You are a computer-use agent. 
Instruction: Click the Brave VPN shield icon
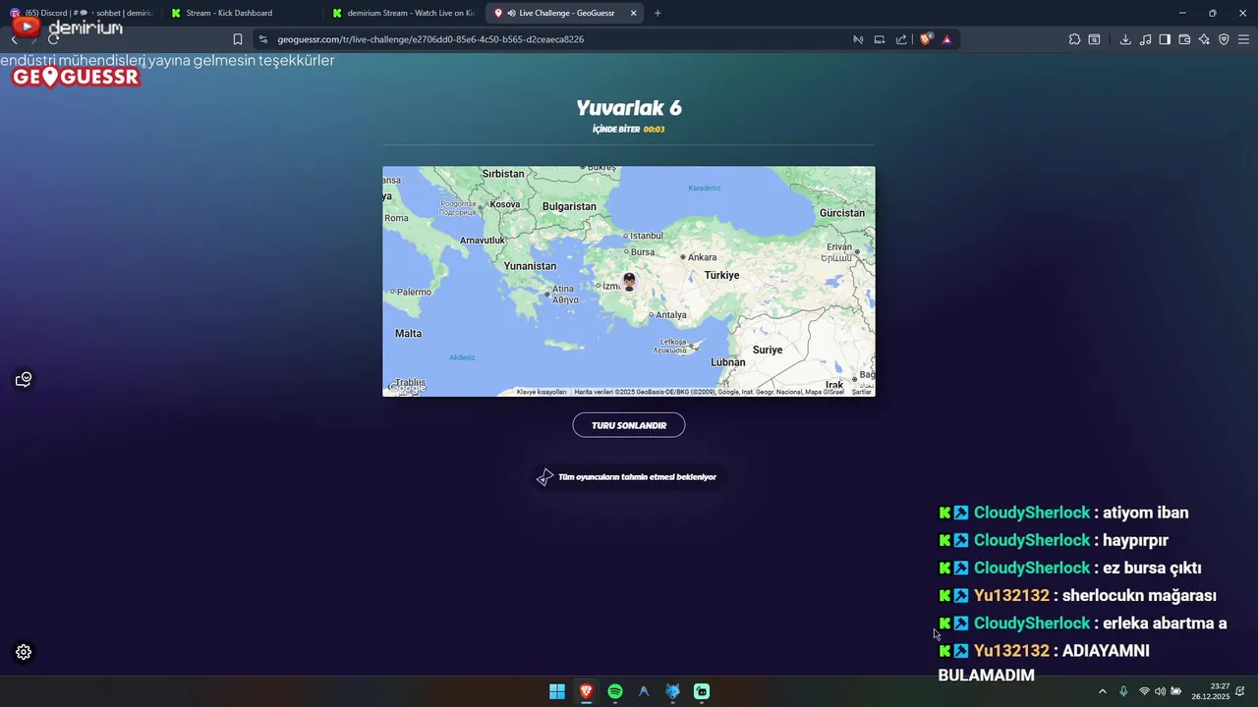[x=1224, y=39]
